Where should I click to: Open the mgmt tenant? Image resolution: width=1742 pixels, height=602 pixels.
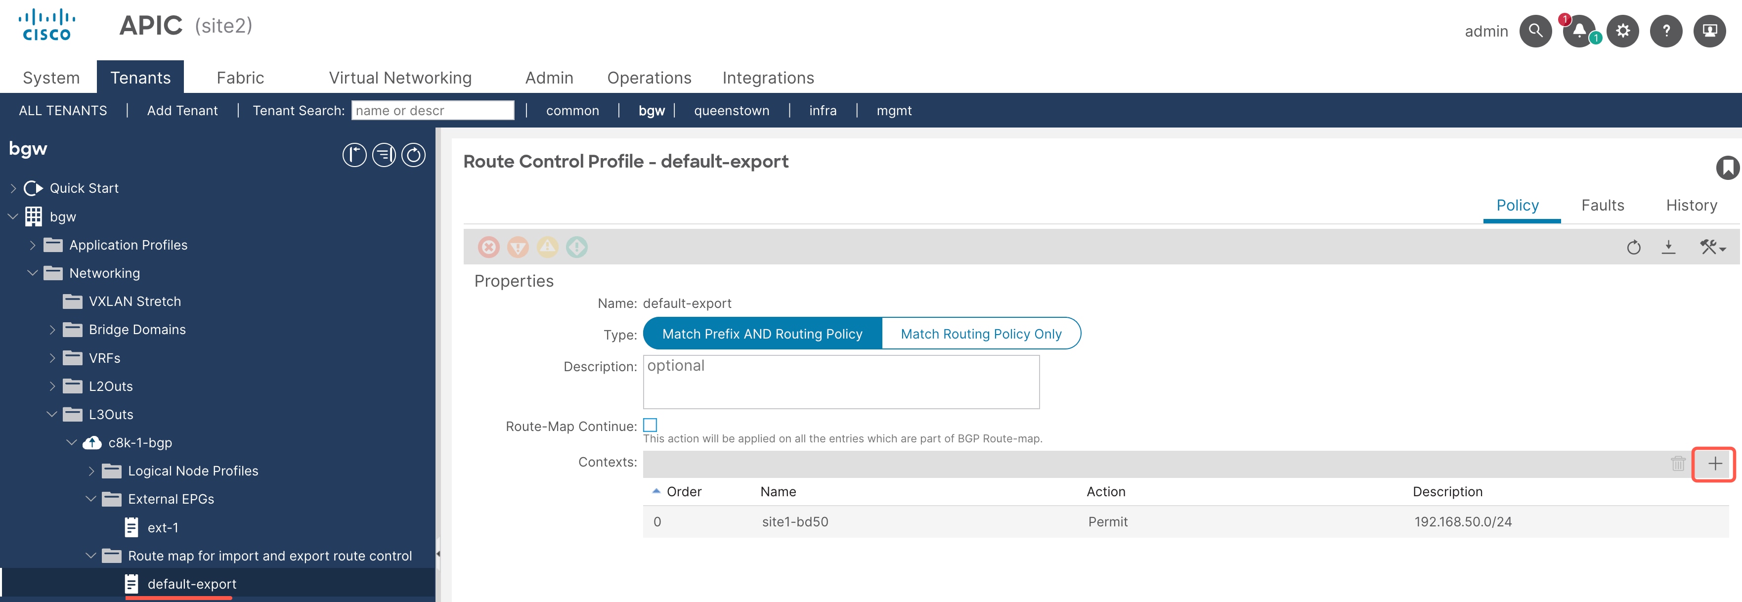894,110
